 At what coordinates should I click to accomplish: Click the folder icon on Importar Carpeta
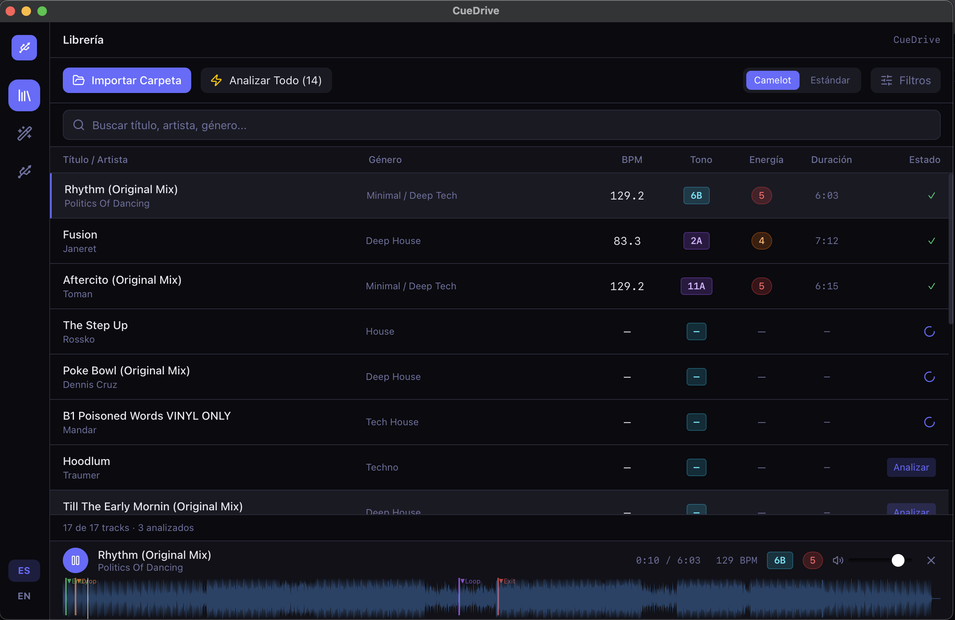tap(79, 80)
